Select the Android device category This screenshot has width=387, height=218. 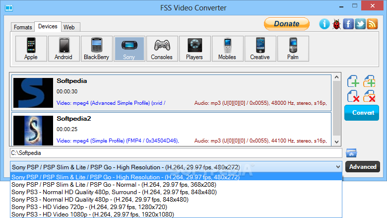pyautogui.click(x=64, y=49)
